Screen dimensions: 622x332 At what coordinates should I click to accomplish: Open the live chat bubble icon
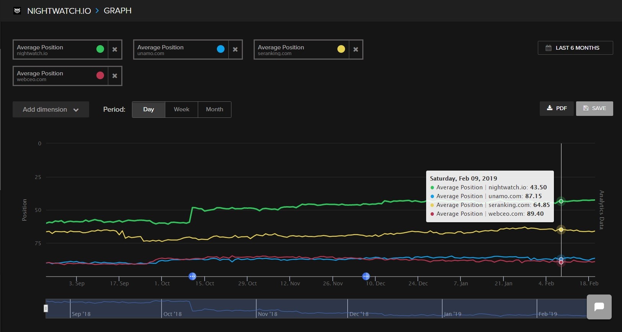tap(599, 307)
